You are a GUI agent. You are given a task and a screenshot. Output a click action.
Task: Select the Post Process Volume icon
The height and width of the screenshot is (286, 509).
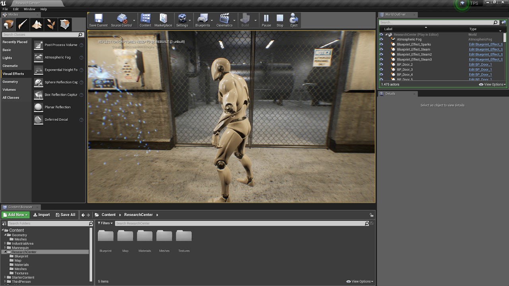tap(38, 45)
